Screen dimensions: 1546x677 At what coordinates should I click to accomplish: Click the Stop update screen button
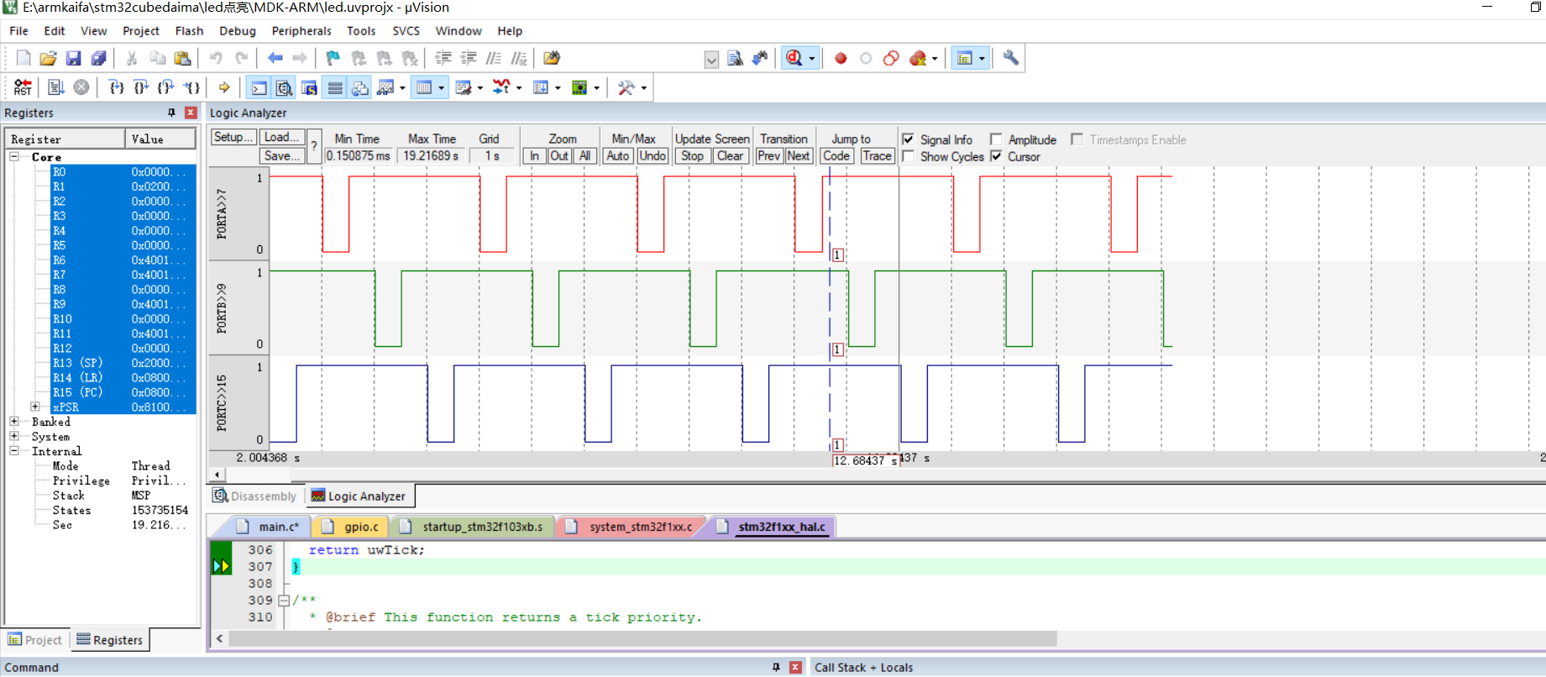[693, 155]
